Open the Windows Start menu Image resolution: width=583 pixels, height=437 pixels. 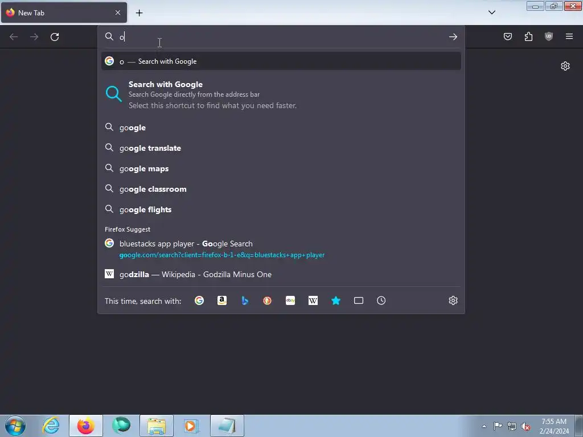coord(15,426)
